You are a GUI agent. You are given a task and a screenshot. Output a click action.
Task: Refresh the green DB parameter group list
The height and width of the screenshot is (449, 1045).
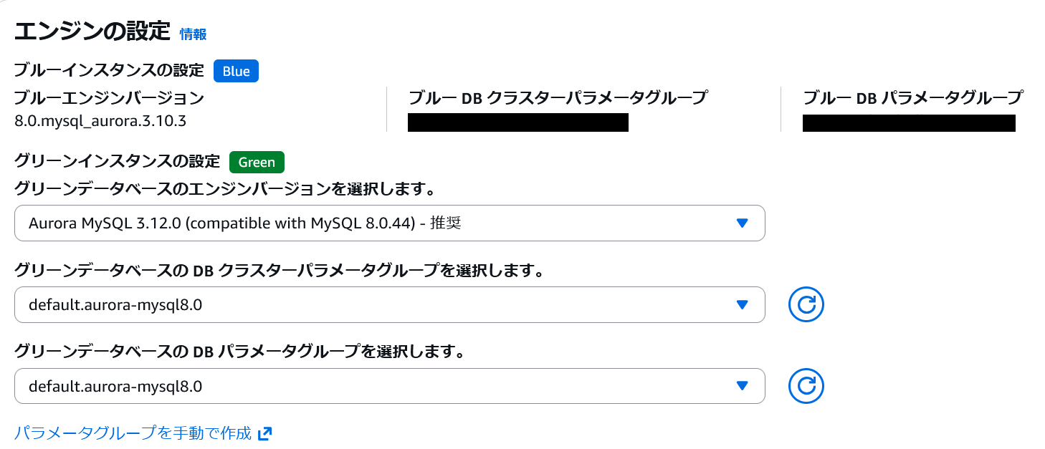click(806, 387)
